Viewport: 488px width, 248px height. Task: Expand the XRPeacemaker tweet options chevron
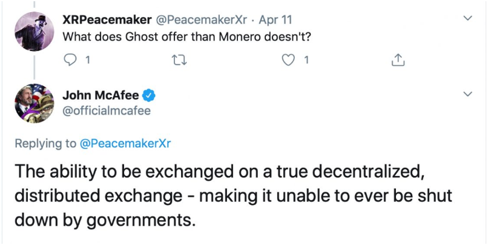click(467, 19)
